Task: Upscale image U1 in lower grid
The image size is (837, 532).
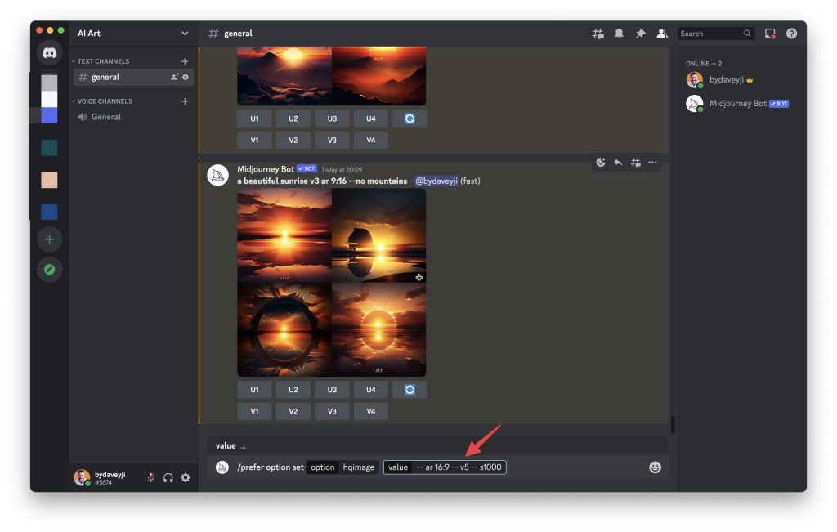Action: coord(255,390)
